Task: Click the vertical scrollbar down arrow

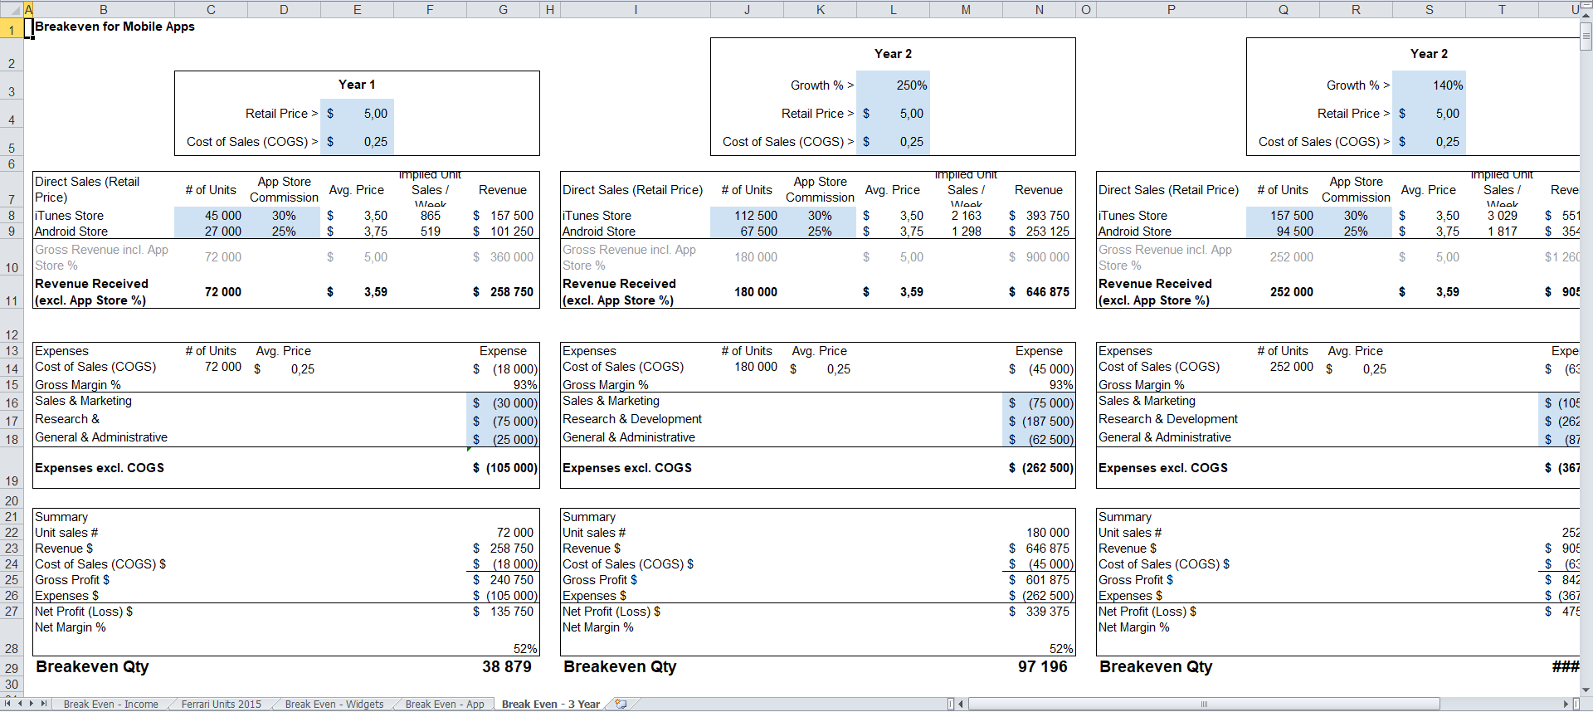Action: (1586, 690)
